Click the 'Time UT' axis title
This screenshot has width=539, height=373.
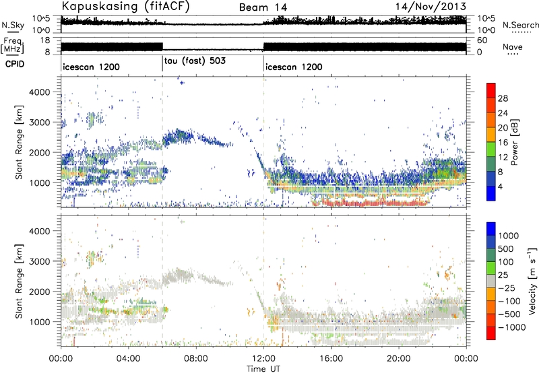click(x=263, y=369)
